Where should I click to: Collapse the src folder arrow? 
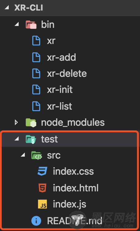tap(23, 155)
